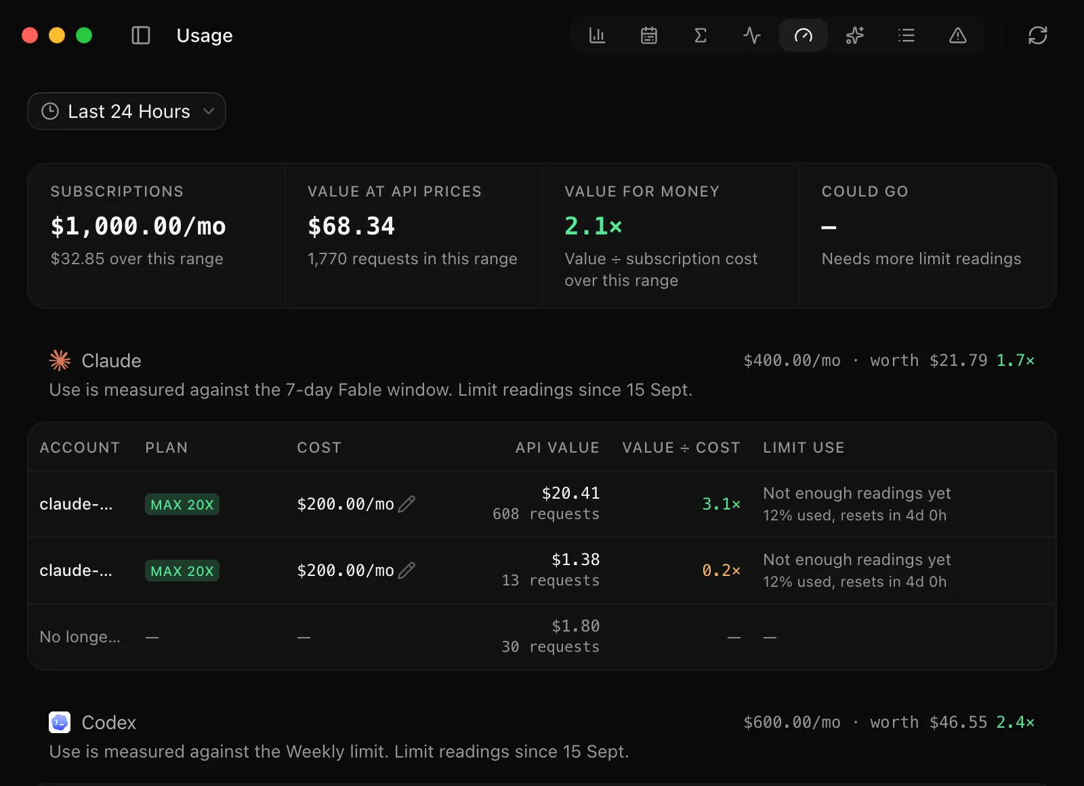The height and width of the screenshot is (786, 1084).
Task: Click the PLAN column header
Action: (167, 447)
